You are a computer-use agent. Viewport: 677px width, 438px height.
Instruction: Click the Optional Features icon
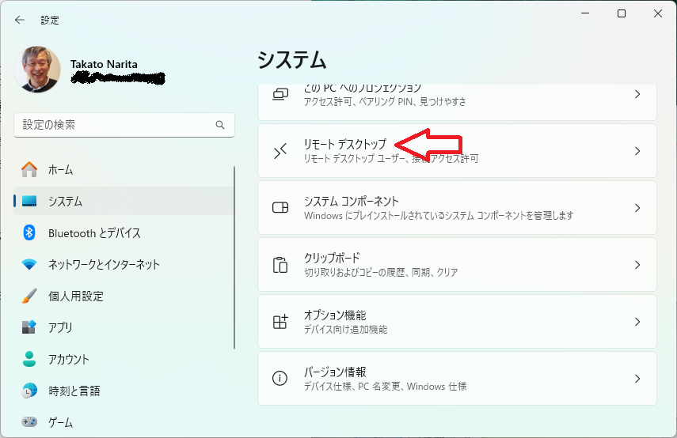pyautogui.click(x=280, y=322)
